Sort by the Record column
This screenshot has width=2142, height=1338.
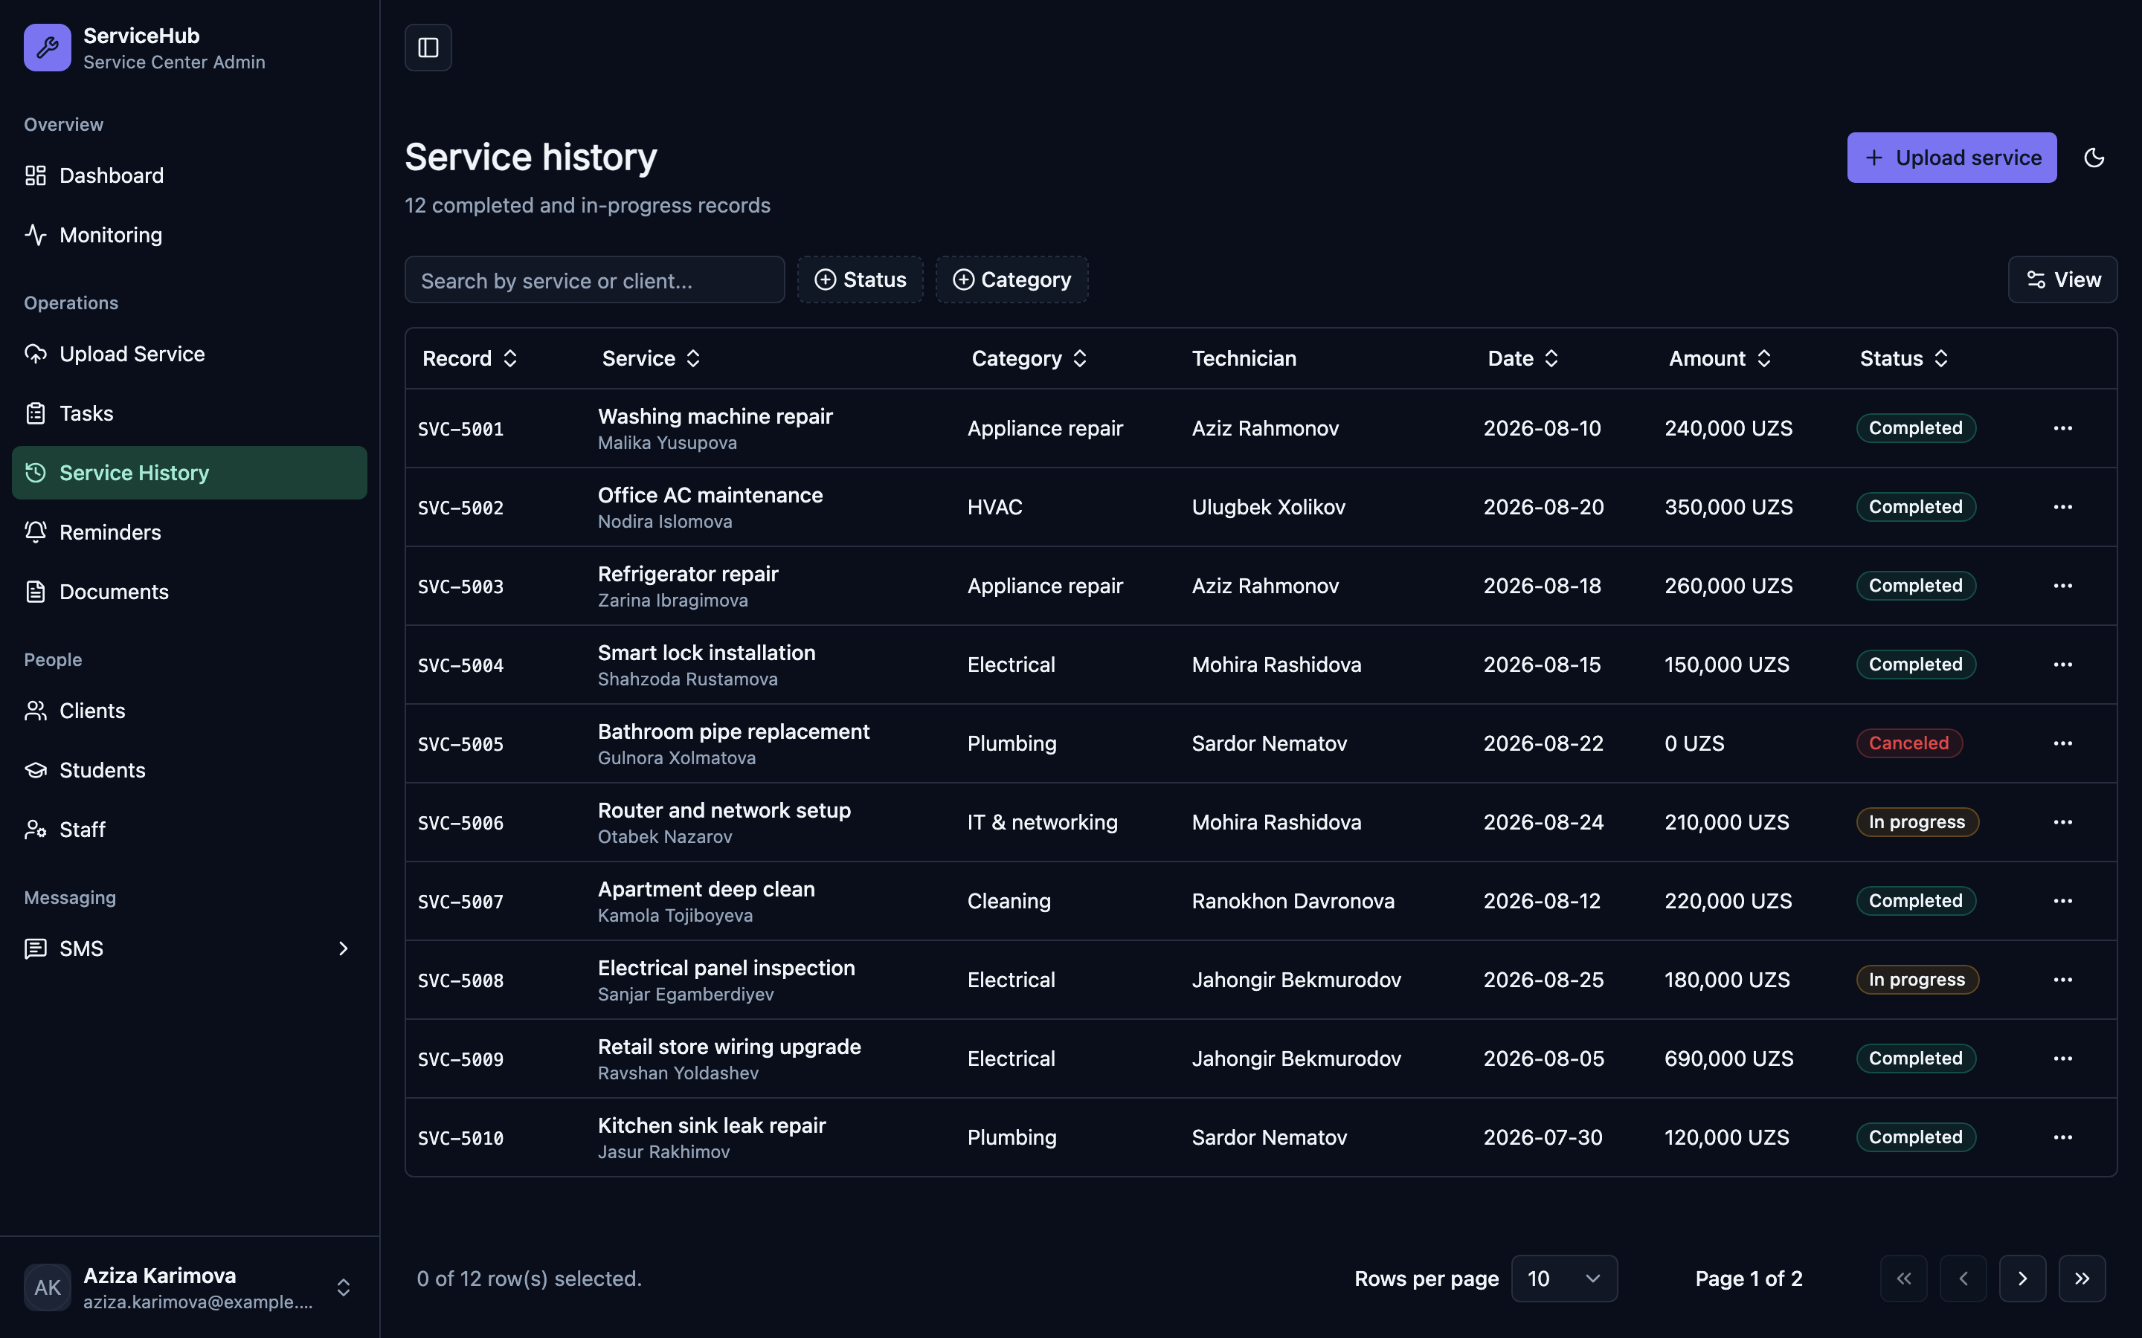coord(470,358)
